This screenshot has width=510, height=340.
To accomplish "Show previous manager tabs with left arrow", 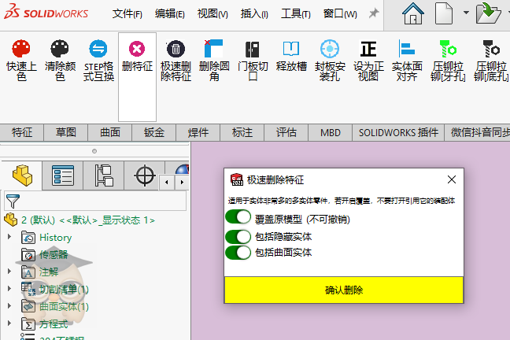I will pyautogui.click(x=167, y=183).
